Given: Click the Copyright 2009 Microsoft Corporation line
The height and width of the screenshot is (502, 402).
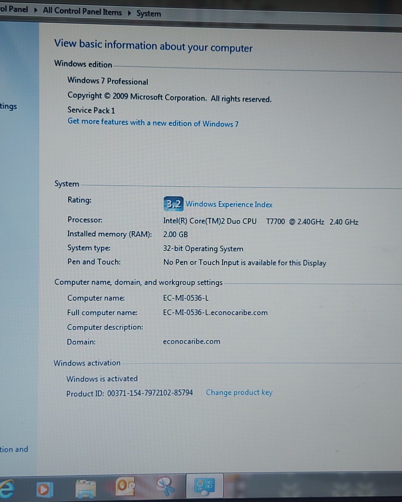Looking at the screenshot, I should click(x=169, y=97).
